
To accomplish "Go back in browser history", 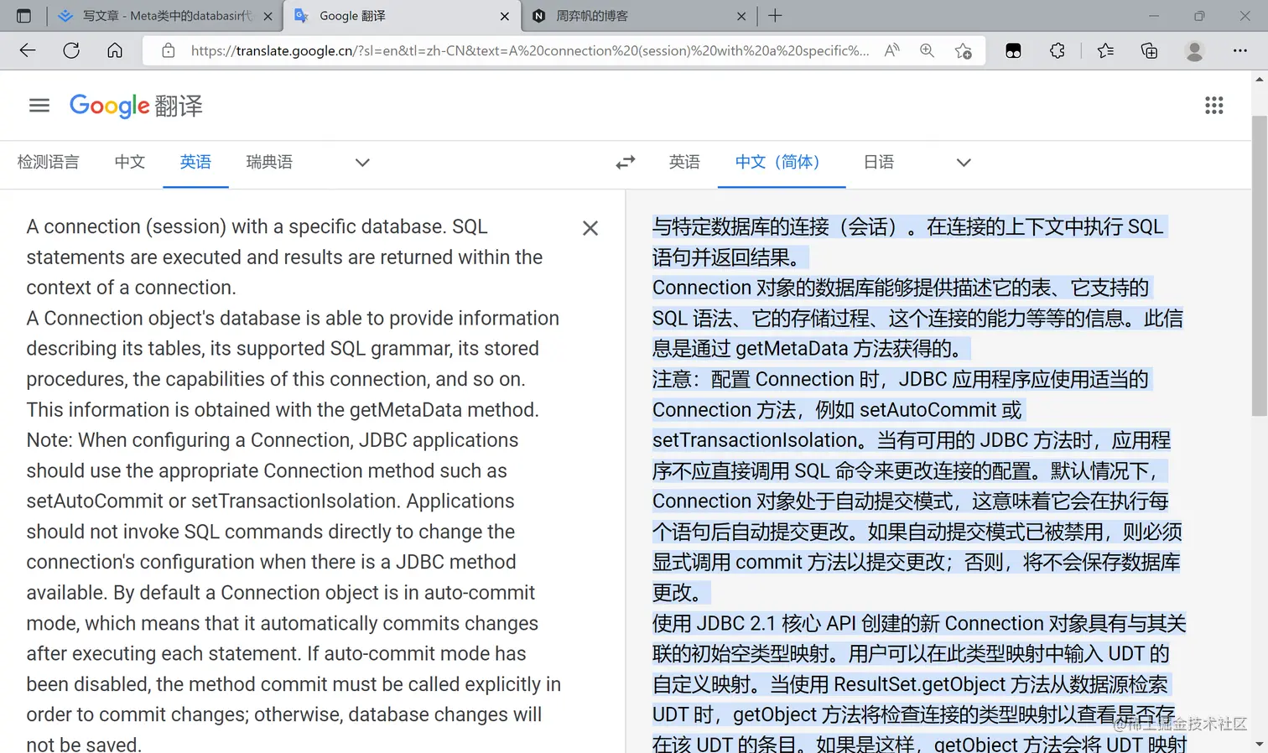I will (28, 50).
